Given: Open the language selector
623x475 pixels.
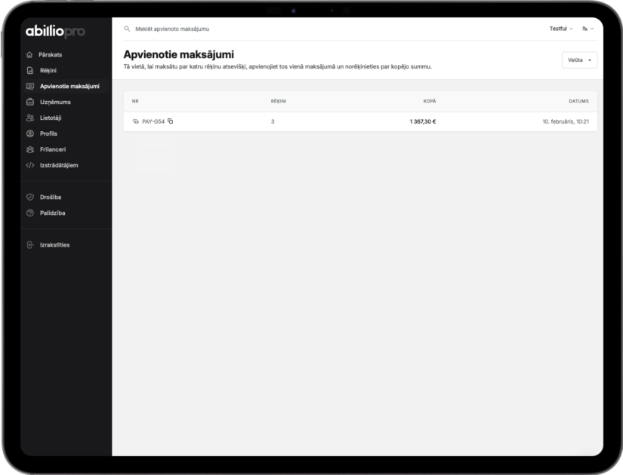Looking at the screenshot, I should point(588,29).
